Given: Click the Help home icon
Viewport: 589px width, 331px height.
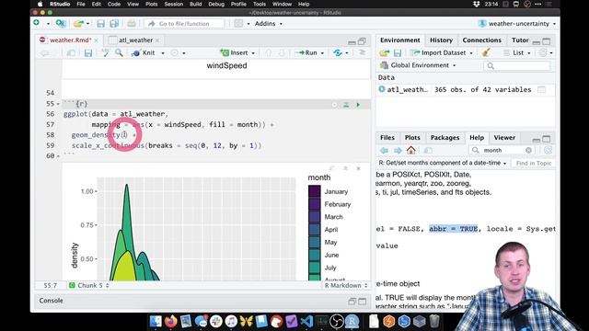Looking at the screenshot, I should pos(411,151).
